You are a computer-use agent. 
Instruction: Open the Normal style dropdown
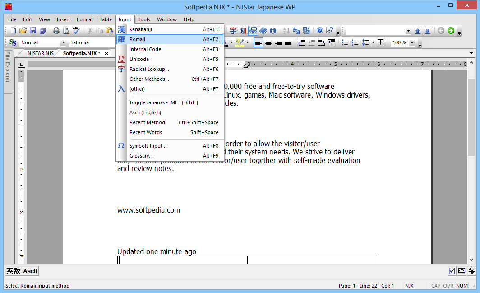[x=63, y=42]
